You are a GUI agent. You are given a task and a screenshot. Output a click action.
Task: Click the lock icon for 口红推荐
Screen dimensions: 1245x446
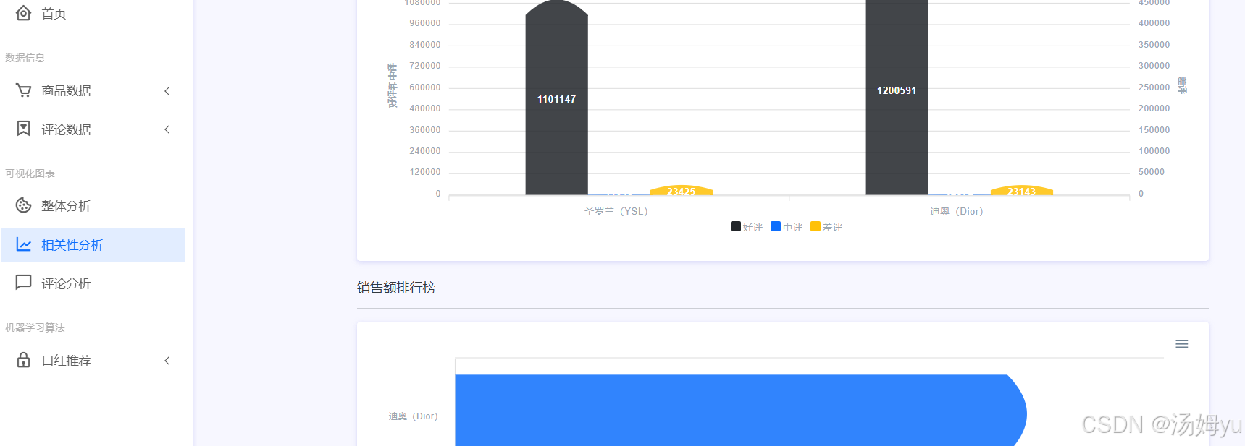(x=23, y=360)
